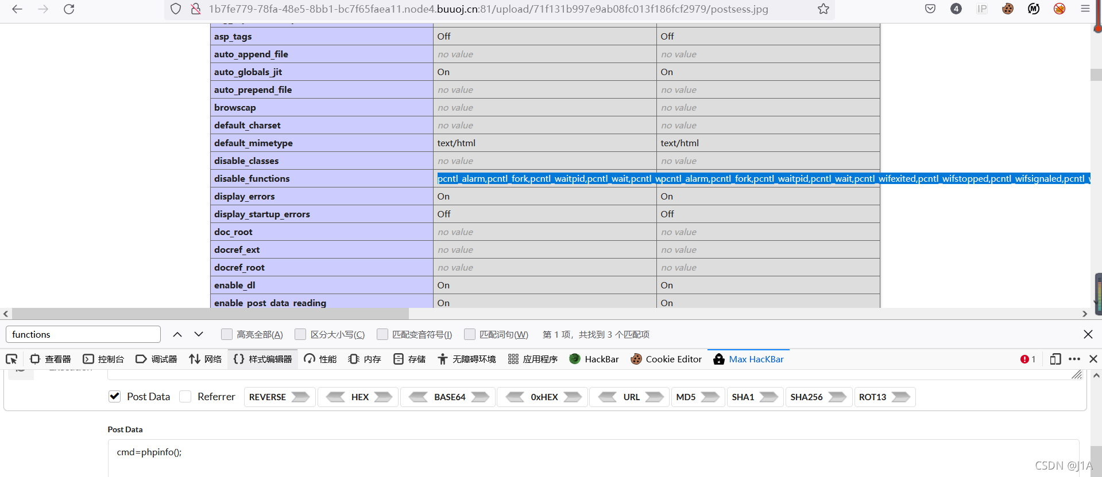Screen dimensions: 1102x477
Task: Toggle responsive design mode icon
Action: click(x=1055, y=359)
